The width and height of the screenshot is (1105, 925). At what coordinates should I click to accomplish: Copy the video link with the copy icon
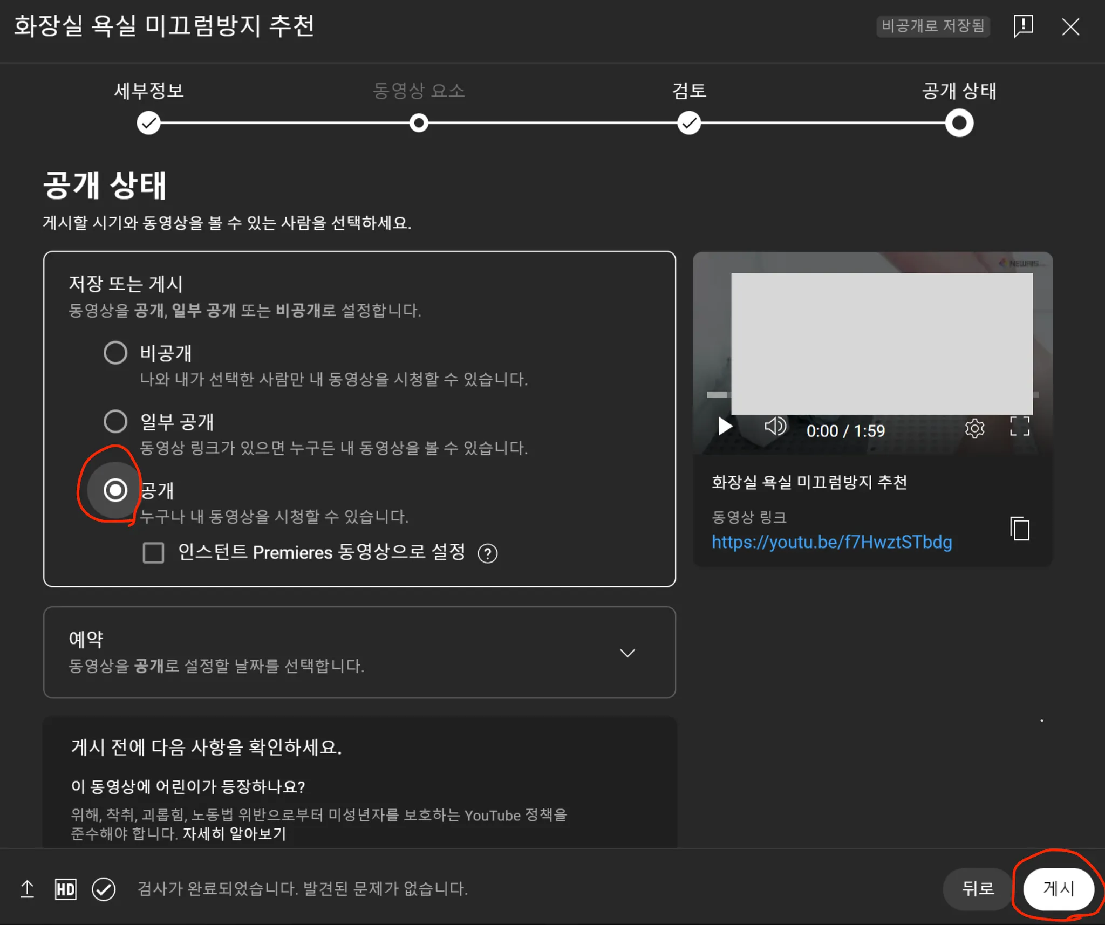1020,529
